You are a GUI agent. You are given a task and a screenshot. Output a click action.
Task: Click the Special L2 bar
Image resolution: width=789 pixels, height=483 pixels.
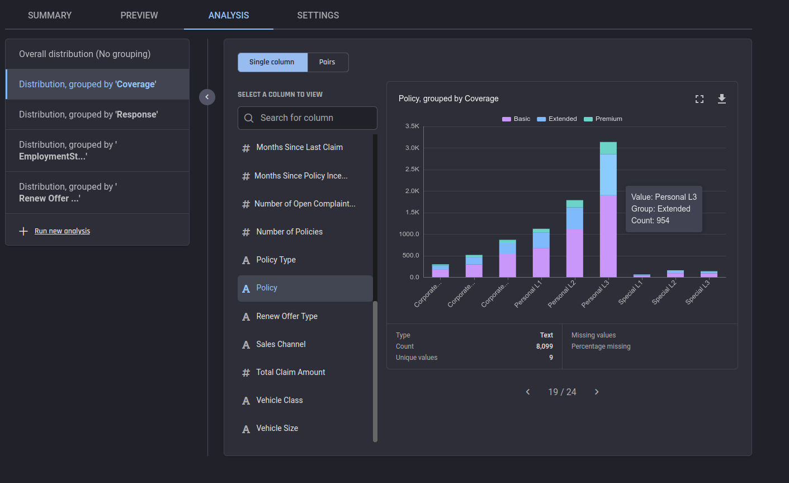tap(675, 274)
